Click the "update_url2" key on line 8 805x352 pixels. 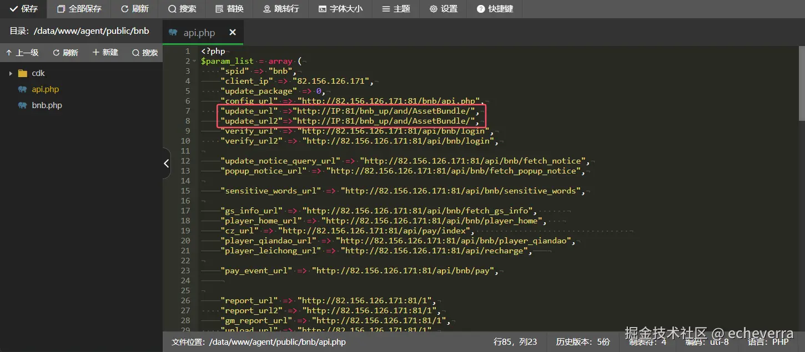(251, 121)
